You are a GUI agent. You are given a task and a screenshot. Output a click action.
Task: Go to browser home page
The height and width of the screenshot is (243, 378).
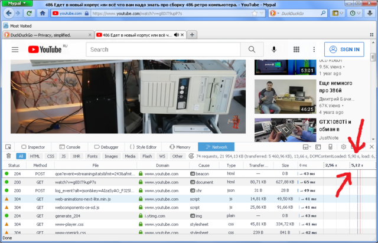click(43, 13)
